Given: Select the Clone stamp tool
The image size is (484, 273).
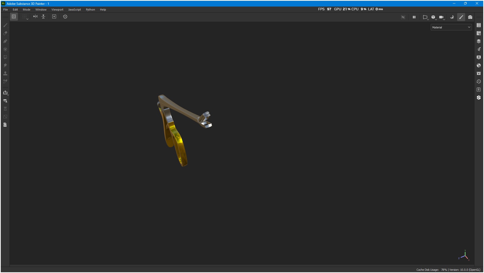Looking at the screenshot, I should (5, 73).
